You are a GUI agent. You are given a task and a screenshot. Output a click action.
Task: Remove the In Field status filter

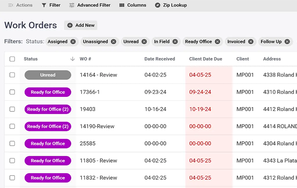175,42
